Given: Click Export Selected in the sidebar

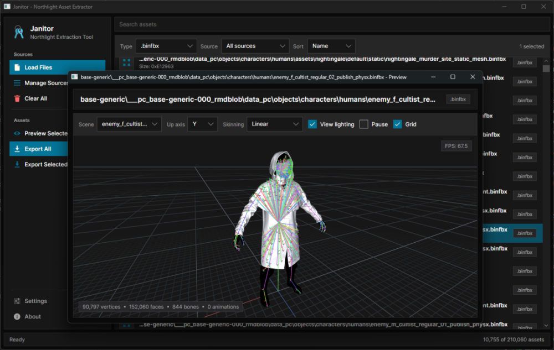Looking at the screenshot, I should tap(39, 164).
